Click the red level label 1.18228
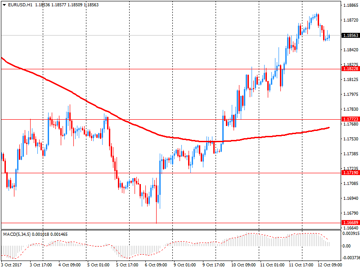 pos(351,69)
